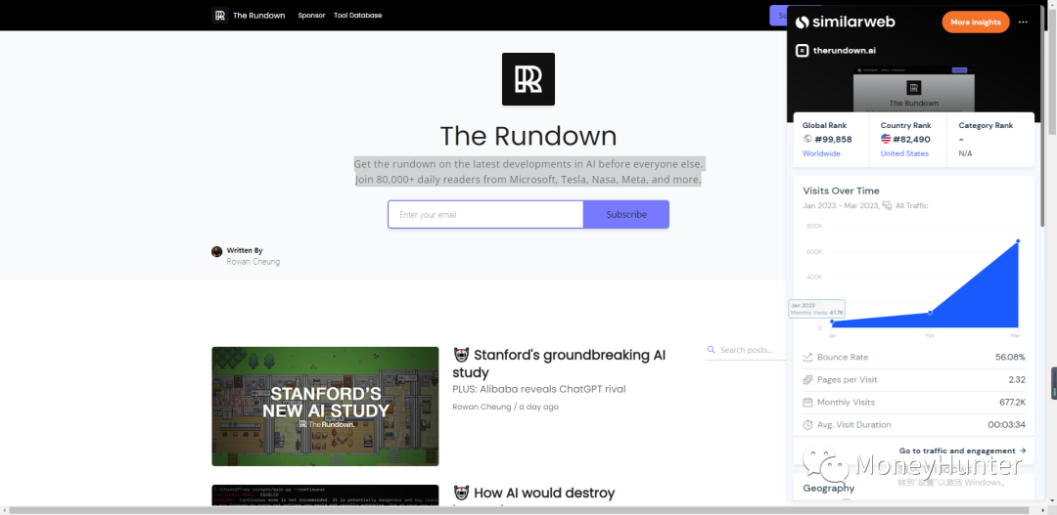Focus the Enter your email field
This screenshot has width=1057, height=515.
[x=485, y=215]
